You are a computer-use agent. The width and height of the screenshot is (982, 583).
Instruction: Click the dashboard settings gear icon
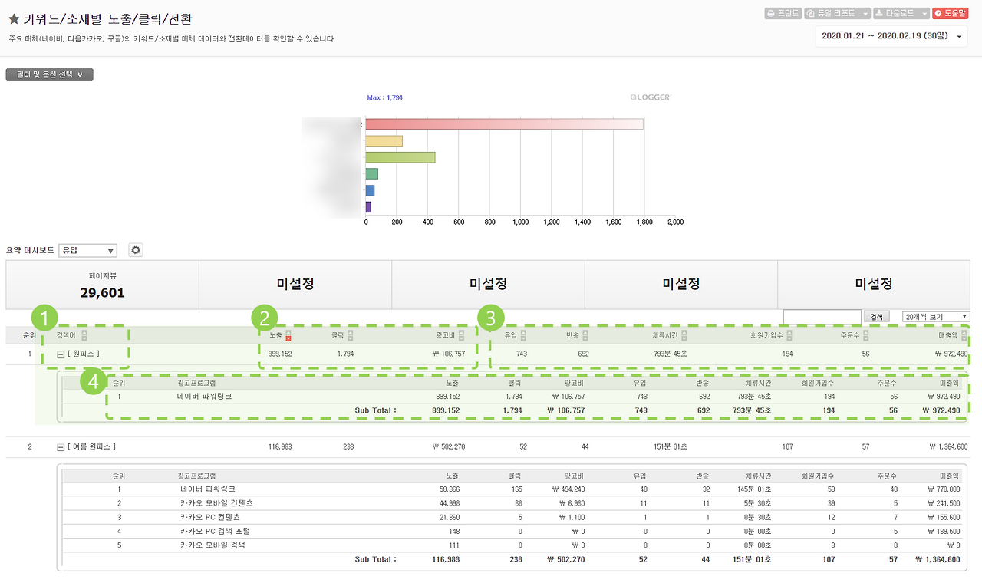pos(136,250)
